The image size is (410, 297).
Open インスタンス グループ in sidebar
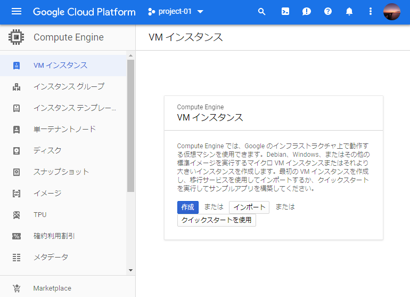[x=63, y=87]
